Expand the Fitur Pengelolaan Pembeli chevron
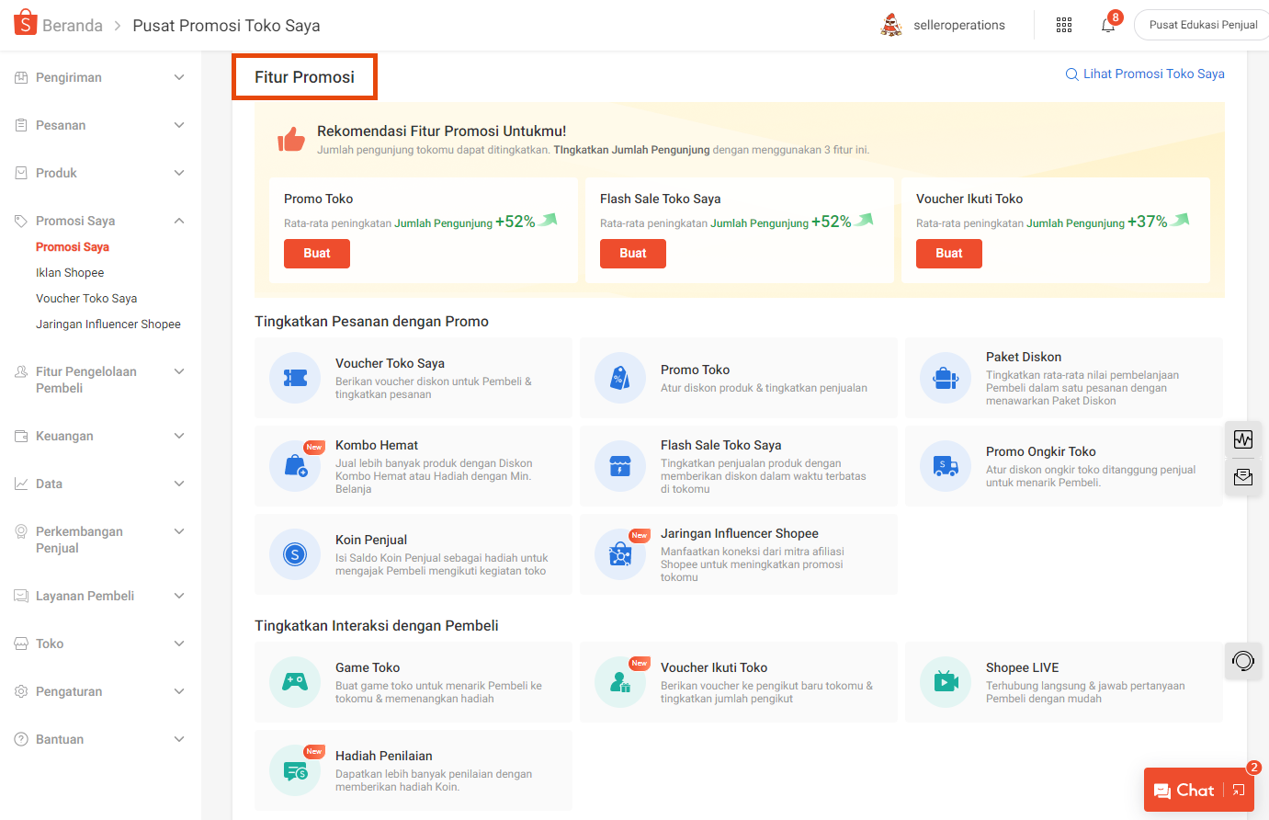The image size is (1269, 820). click(179, 371)
